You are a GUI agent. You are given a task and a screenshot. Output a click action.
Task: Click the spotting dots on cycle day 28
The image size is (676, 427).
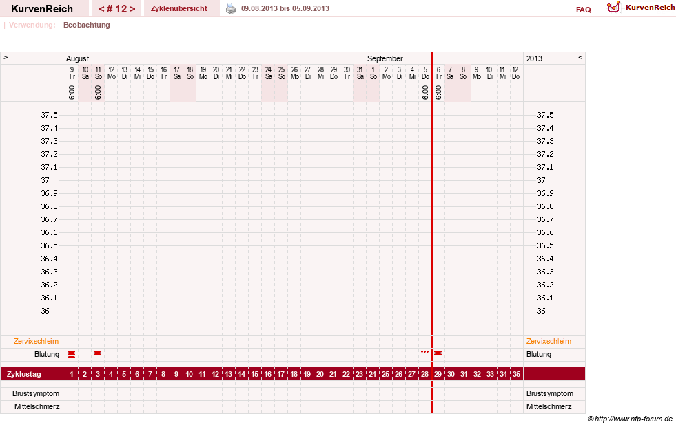[x=424, y=352]
